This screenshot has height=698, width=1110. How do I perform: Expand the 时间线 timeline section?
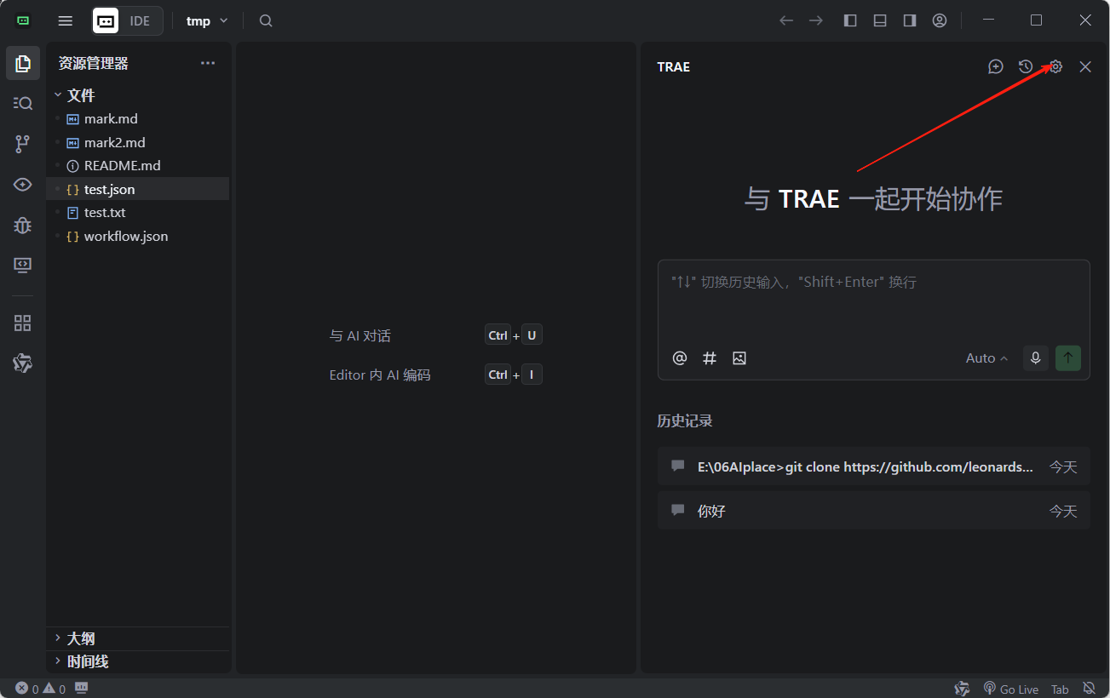pyautogui.click(x=138, y=661)
